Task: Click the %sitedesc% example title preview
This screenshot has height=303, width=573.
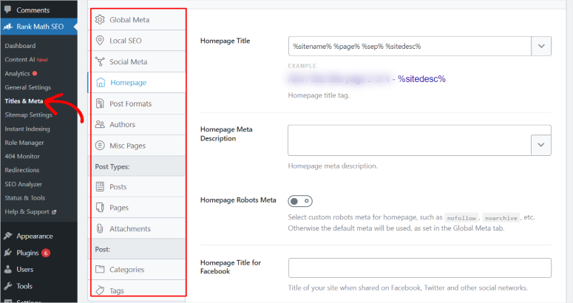Action: 421,79
